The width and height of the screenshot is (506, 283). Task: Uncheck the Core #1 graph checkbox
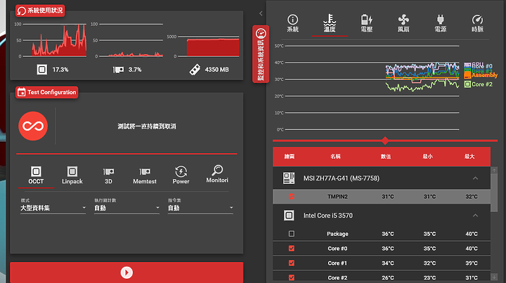pyautogui.click(x=292, y=263)
